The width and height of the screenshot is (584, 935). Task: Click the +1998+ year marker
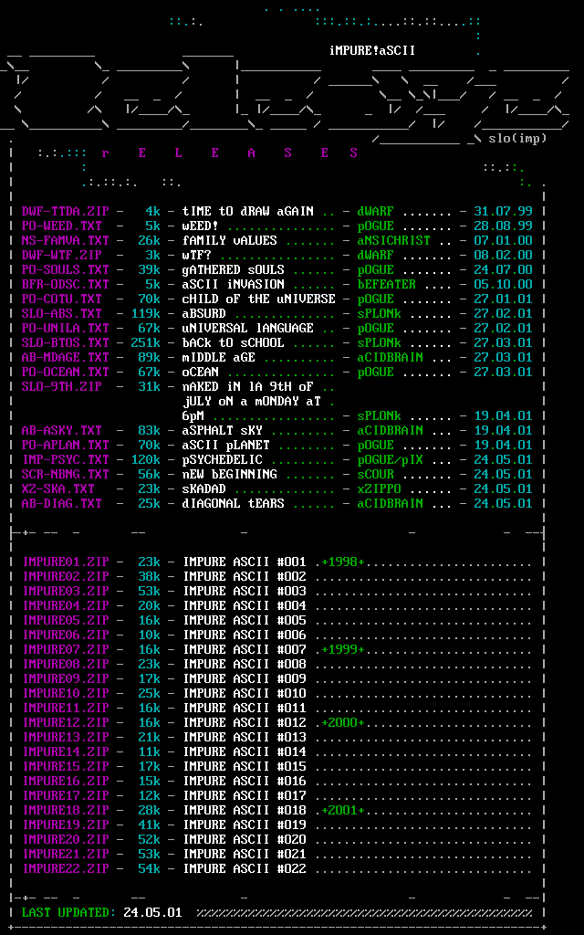coord(342,562)
